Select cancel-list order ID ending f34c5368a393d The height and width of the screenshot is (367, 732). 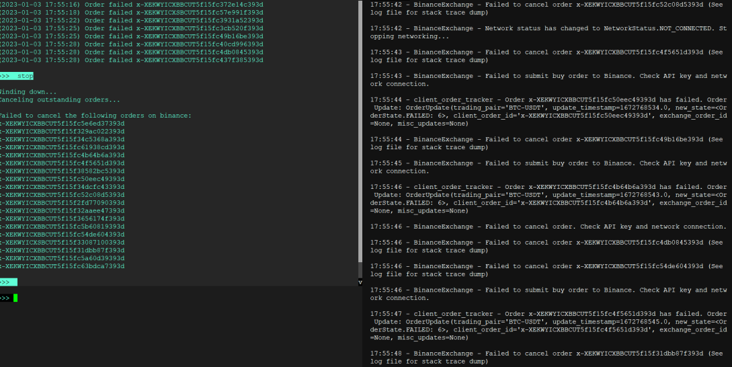[62, 140]
